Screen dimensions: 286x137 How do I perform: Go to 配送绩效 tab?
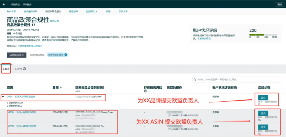click(x=74, y=11)
